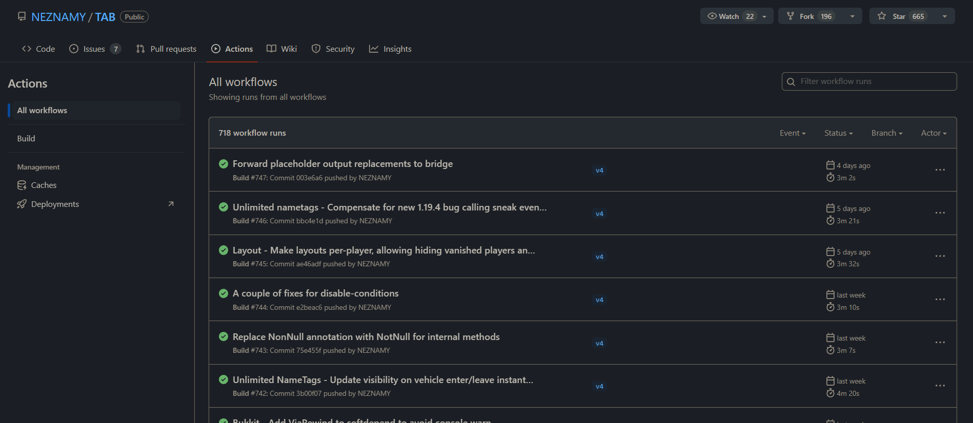
Task: Open the Branch filter dropdown
Action: pos(886,133)
